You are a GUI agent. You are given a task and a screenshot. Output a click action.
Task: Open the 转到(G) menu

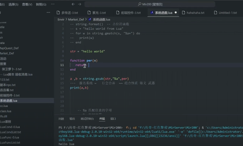(x=41, y=4)
